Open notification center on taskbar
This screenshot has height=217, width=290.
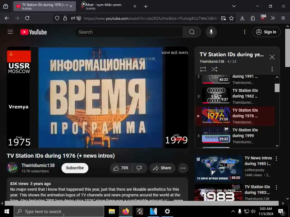(x=281, y=212)
